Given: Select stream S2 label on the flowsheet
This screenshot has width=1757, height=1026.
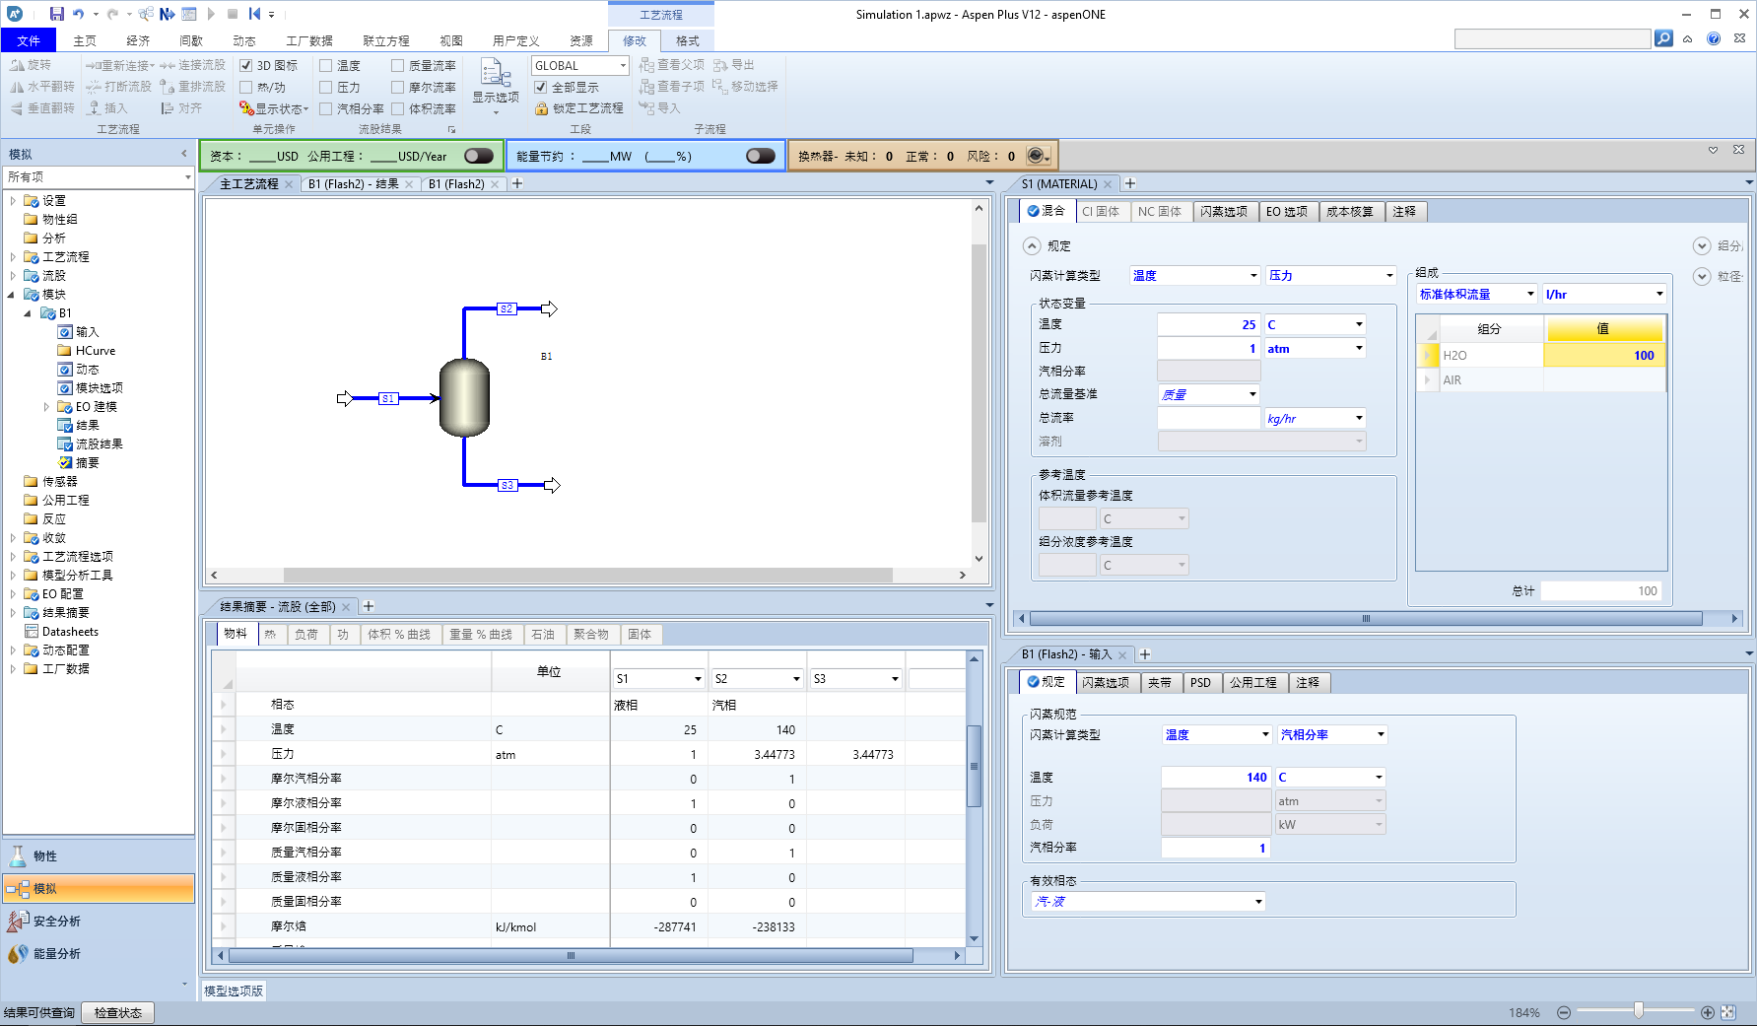Looking at the screenshot, I should (x=507, y=308).
